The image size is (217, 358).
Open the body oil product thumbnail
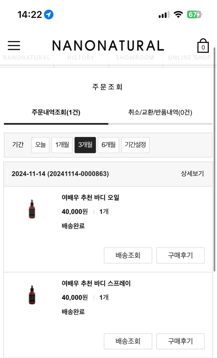coord(32,209)
